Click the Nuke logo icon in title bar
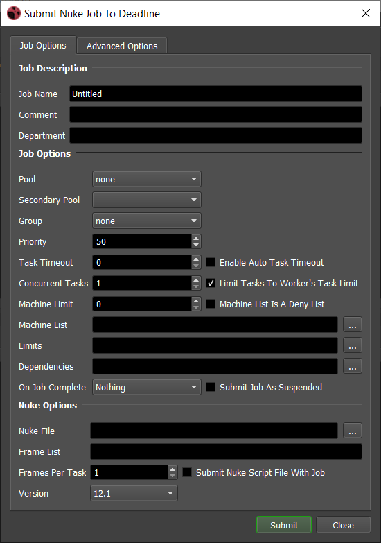381x543 pixels. click(14, 13)
